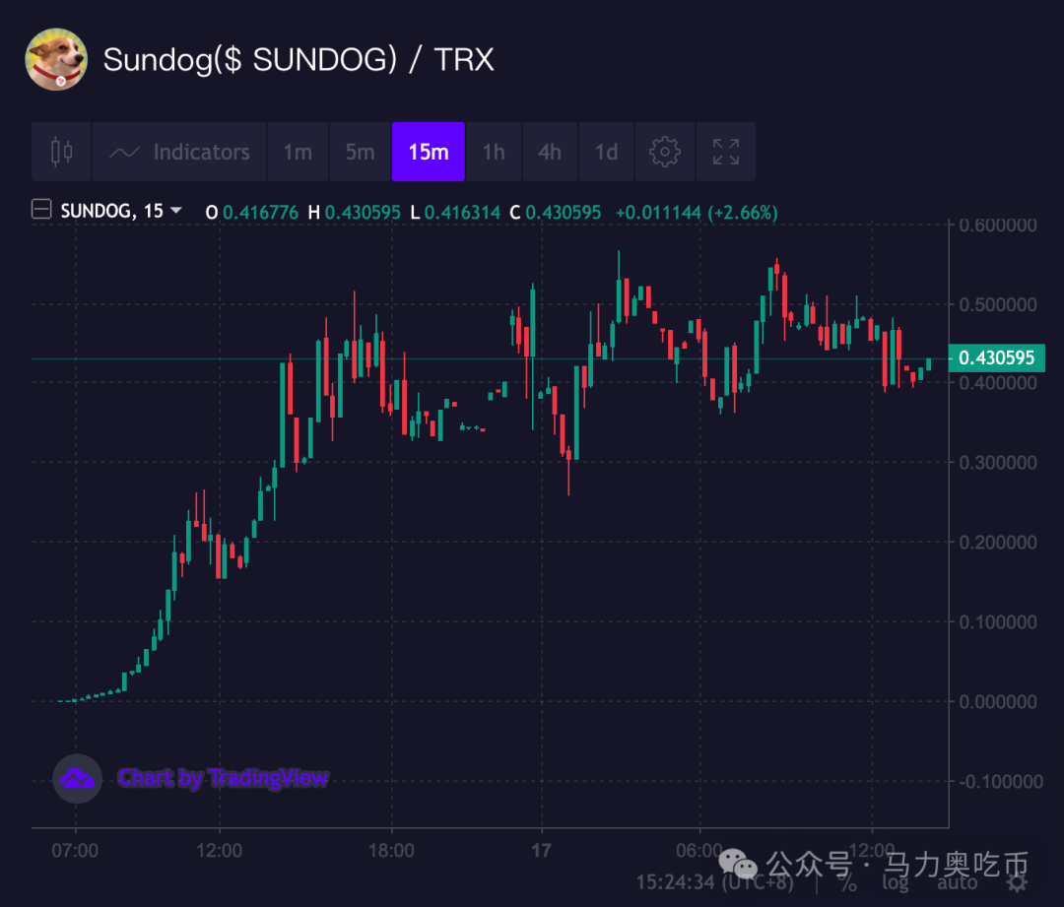Click the 15:24:34 (UTC+8) clock
The width and height of the screenshot is (1064, 907).
[x=714, y=882]
